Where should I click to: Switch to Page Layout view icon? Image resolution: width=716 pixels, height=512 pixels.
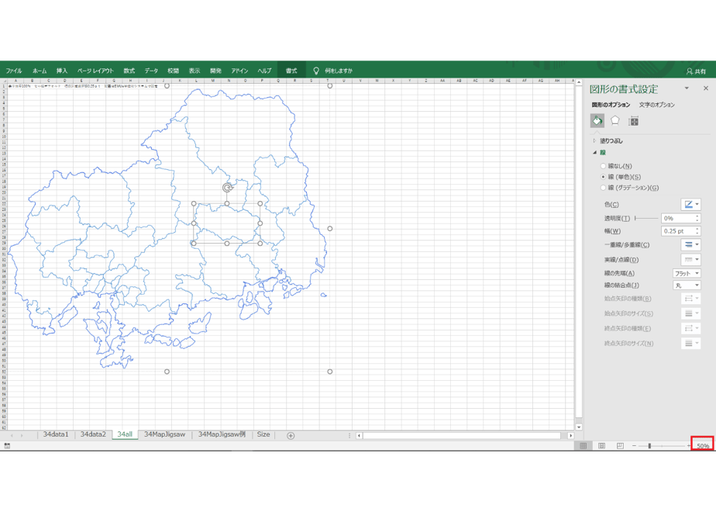(x=601, y=446)
